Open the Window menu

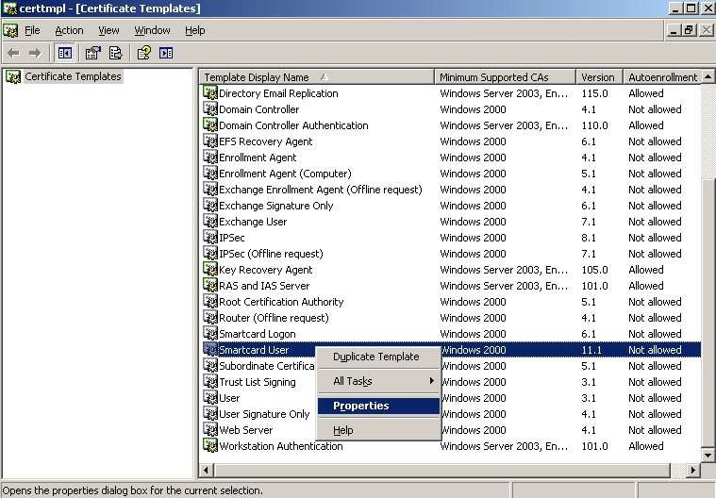click(152, 30)
